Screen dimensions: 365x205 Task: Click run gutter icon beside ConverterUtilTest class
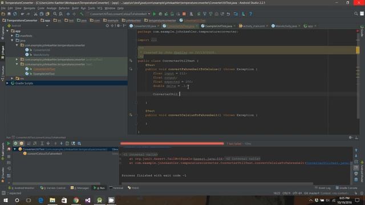pos(131,61)
